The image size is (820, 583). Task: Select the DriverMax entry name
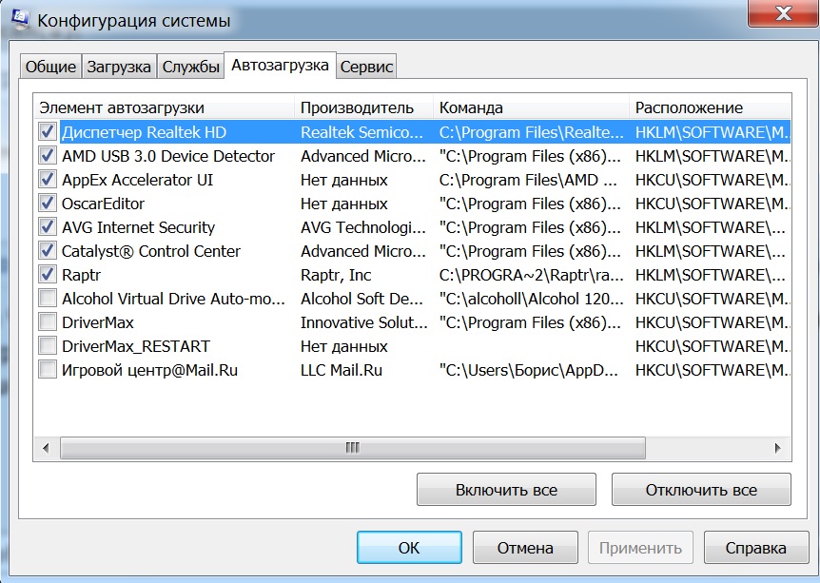tap(98, 322)
